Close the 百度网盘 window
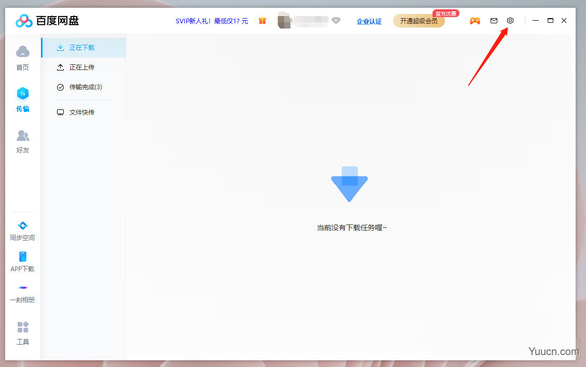Screen dimensions: 586x367 (x=564, y=21)
